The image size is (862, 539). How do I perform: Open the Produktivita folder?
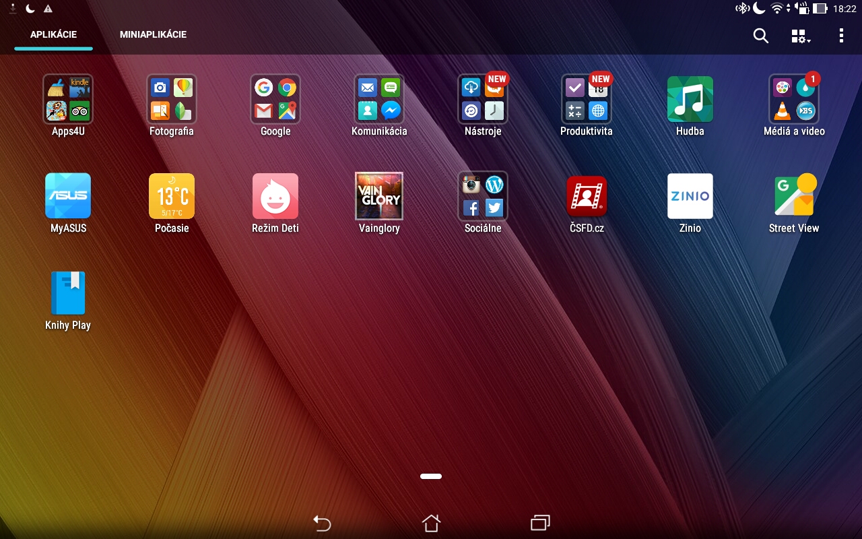coord(587,99)
